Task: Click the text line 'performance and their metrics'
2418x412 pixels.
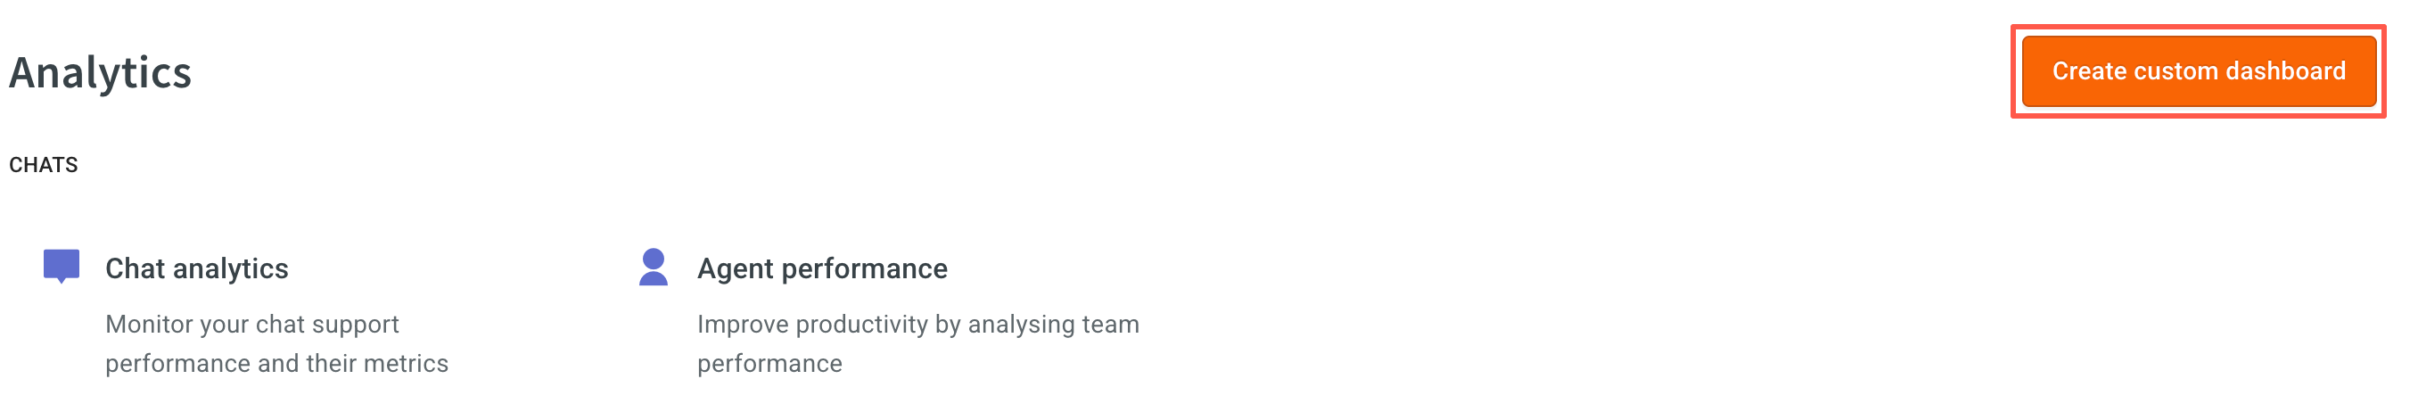Action: [277, 363]
